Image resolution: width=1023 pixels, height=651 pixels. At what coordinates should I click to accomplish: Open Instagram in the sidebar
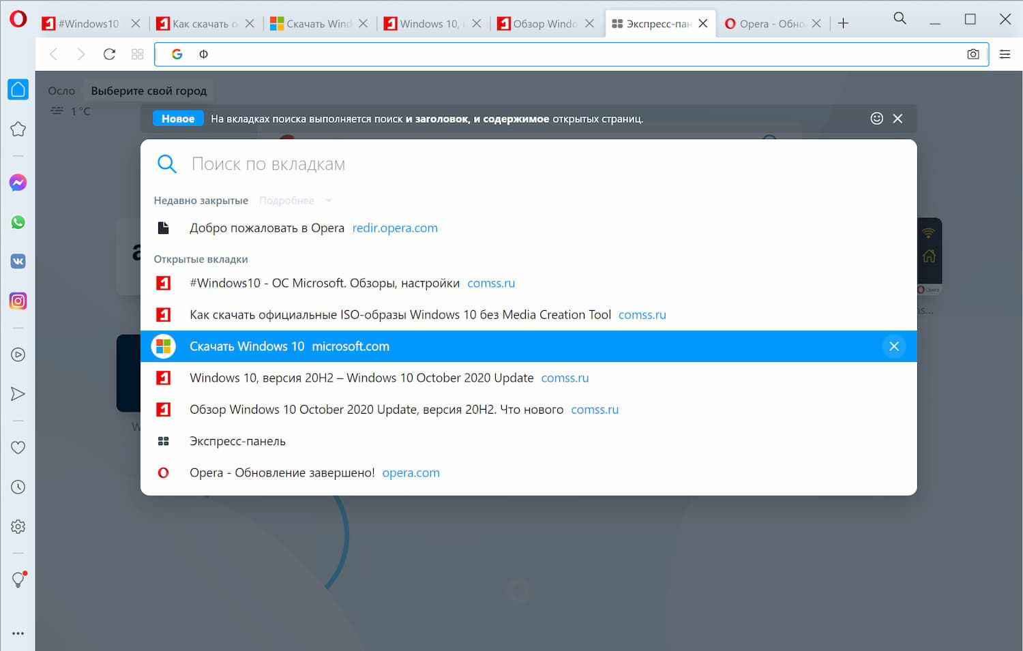point(18,301)
